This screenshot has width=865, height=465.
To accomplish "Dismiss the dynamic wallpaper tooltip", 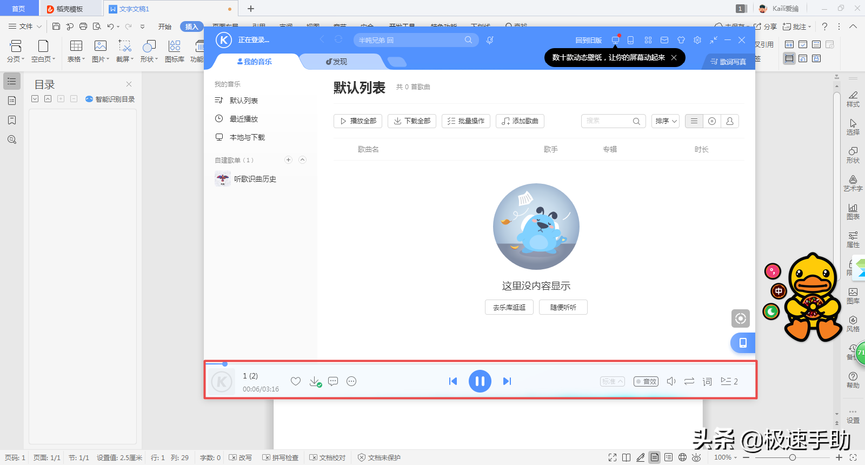I will [x=674, y=57].
